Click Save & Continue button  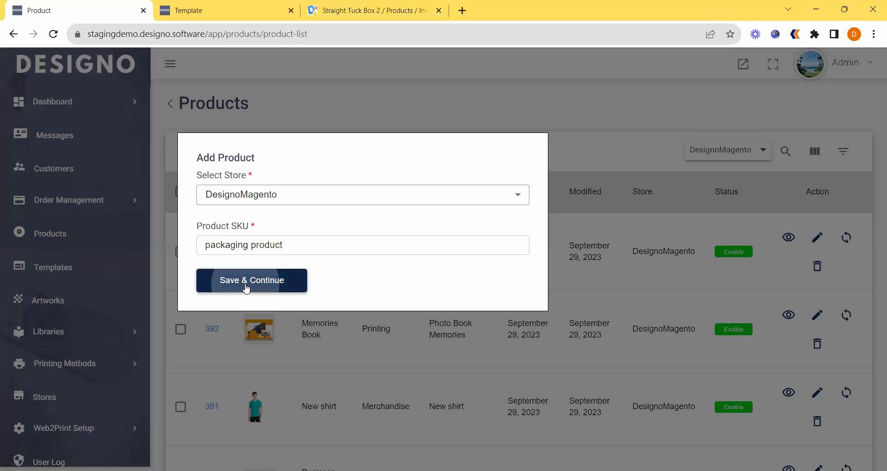click(x=252, y=280)
